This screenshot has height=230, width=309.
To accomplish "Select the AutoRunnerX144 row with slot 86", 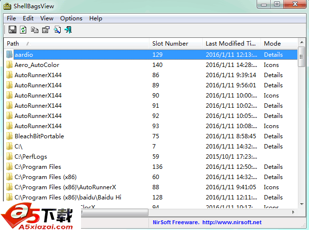I will [x=151, y=75].
